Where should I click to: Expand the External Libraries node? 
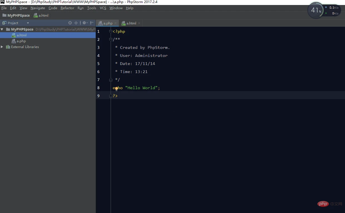point(2,47)
